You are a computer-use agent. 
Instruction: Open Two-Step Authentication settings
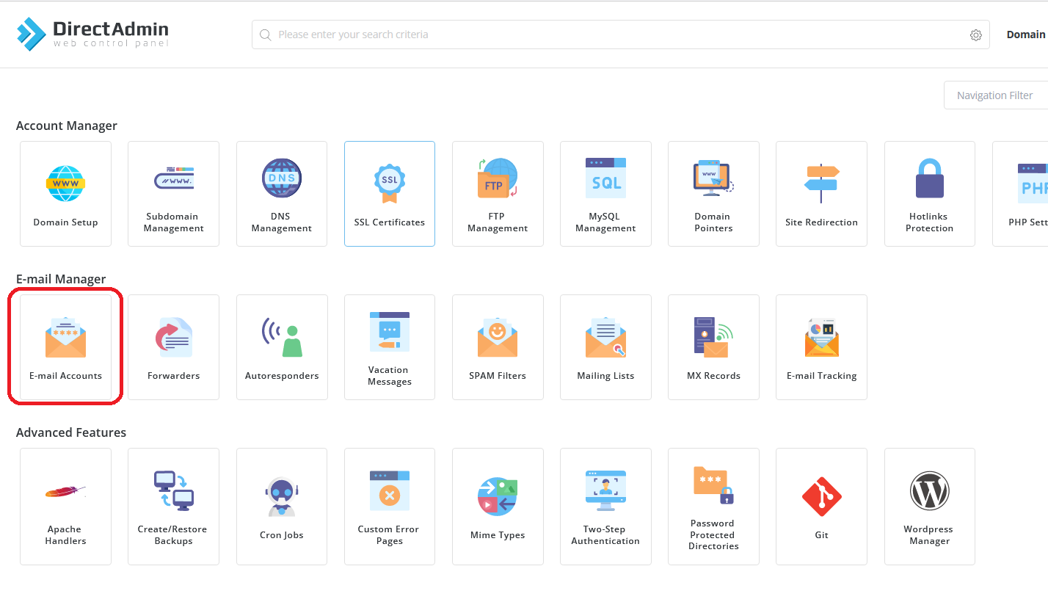[605, 507]
